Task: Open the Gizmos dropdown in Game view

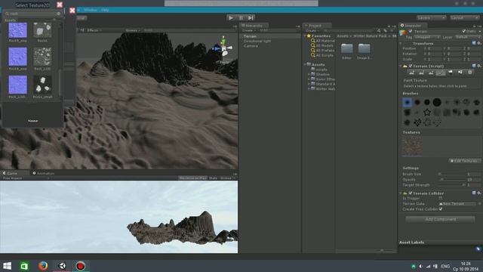Action: click(x=227, y=178)
